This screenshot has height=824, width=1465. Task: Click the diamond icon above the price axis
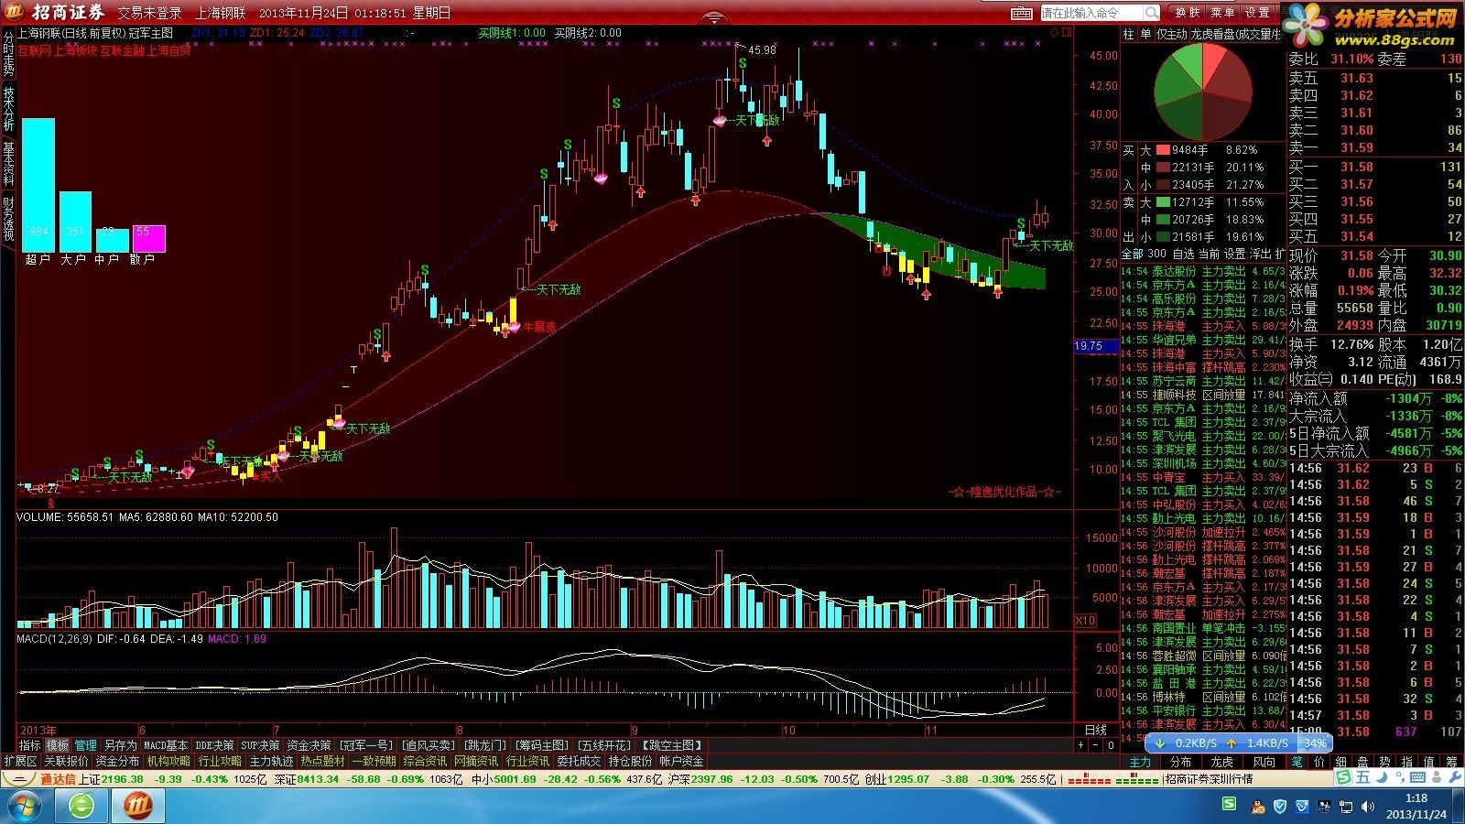pyautogui.click(x=1054, y=32)
